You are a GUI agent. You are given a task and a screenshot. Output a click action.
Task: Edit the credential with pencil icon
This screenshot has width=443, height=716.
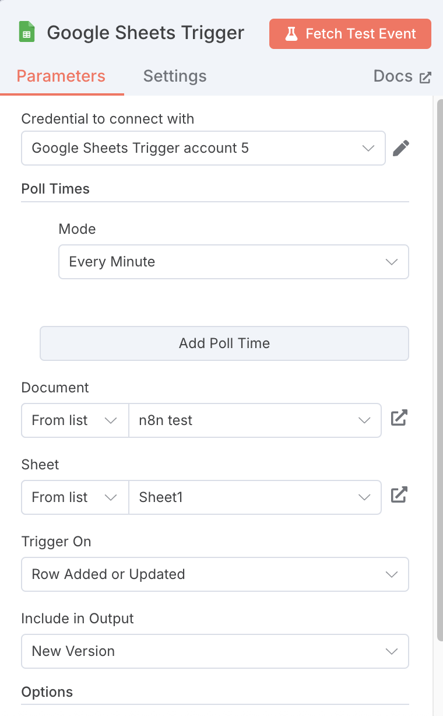coord(400,148)
